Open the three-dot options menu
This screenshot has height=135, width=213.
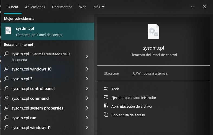193,7
